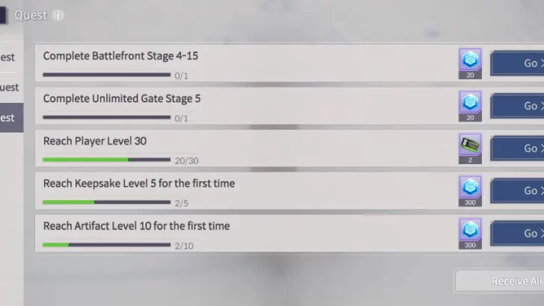Click the Receive All button
Viewport: 544px width, 306px height.
click(501, 281)
